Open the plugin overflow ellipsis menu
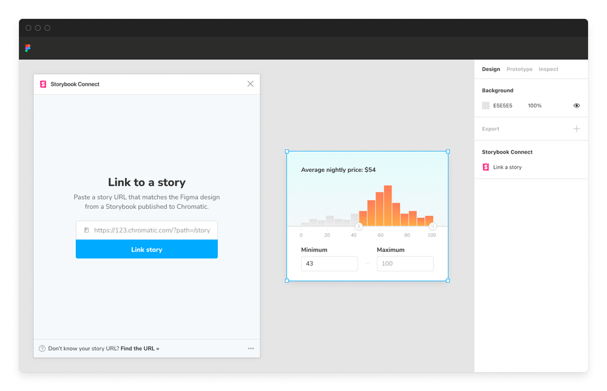 tap(251, 348)
